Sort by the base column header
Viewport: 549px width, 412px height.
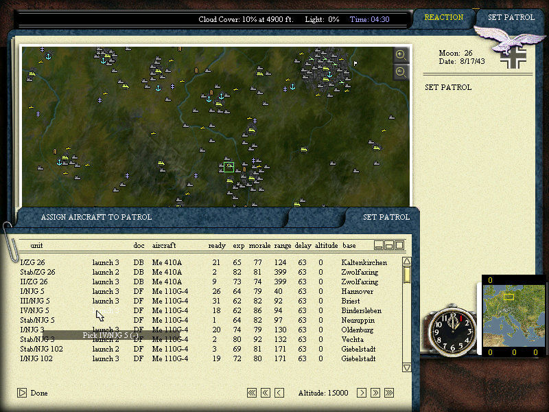(349, 246)
